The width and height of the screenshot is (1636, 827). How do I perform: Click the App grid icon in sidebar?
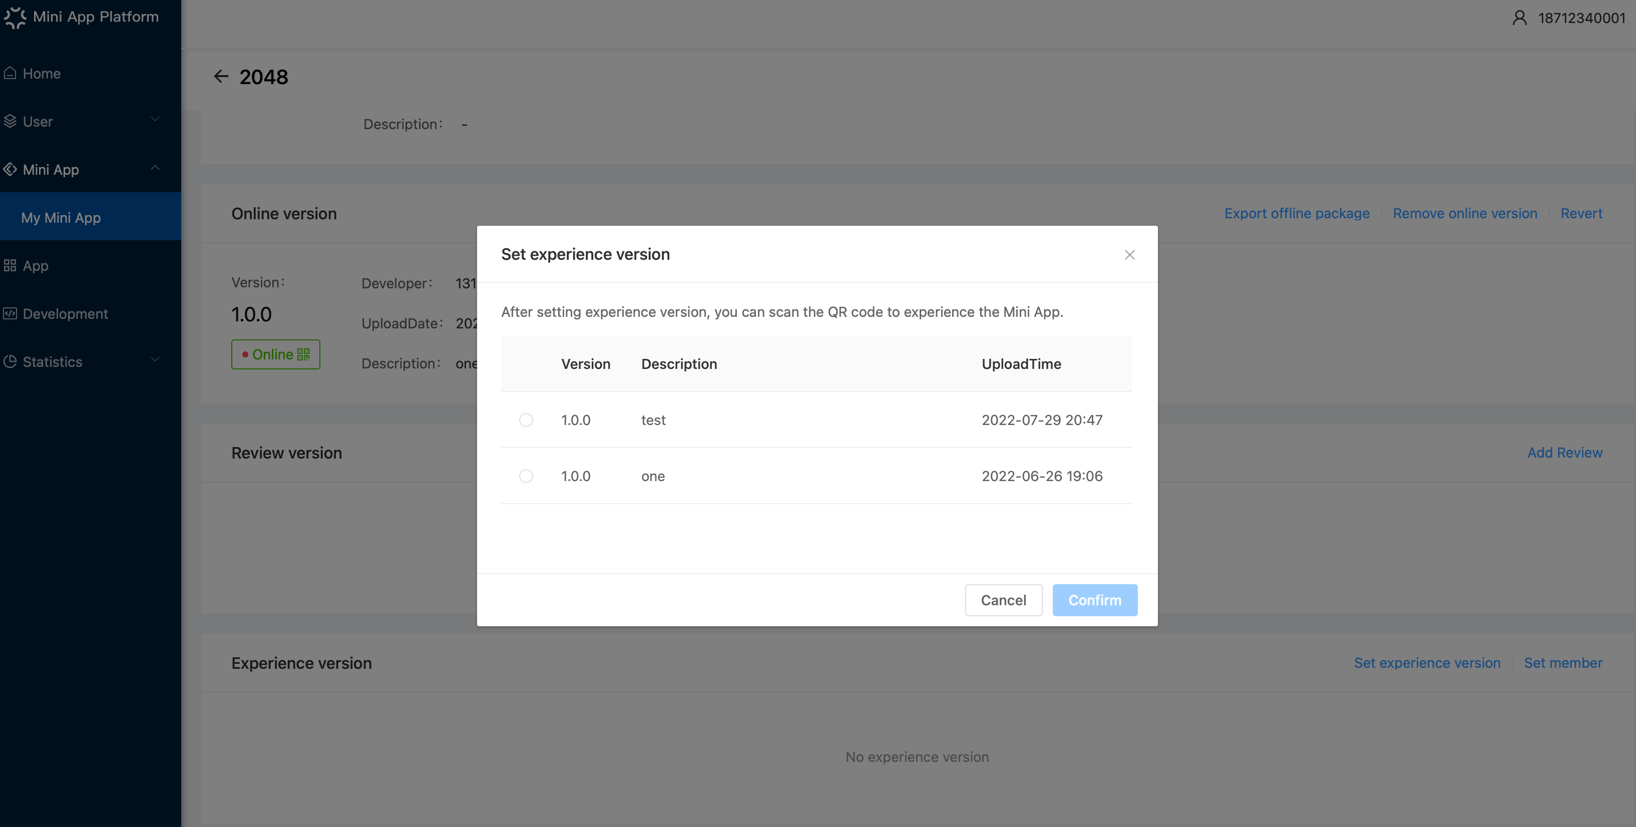click(10, 265)
